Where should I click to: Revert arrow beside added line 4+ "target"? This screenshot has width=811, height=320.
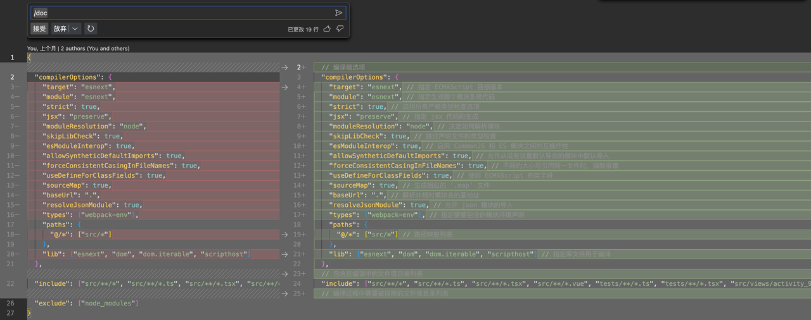[285, 87]
